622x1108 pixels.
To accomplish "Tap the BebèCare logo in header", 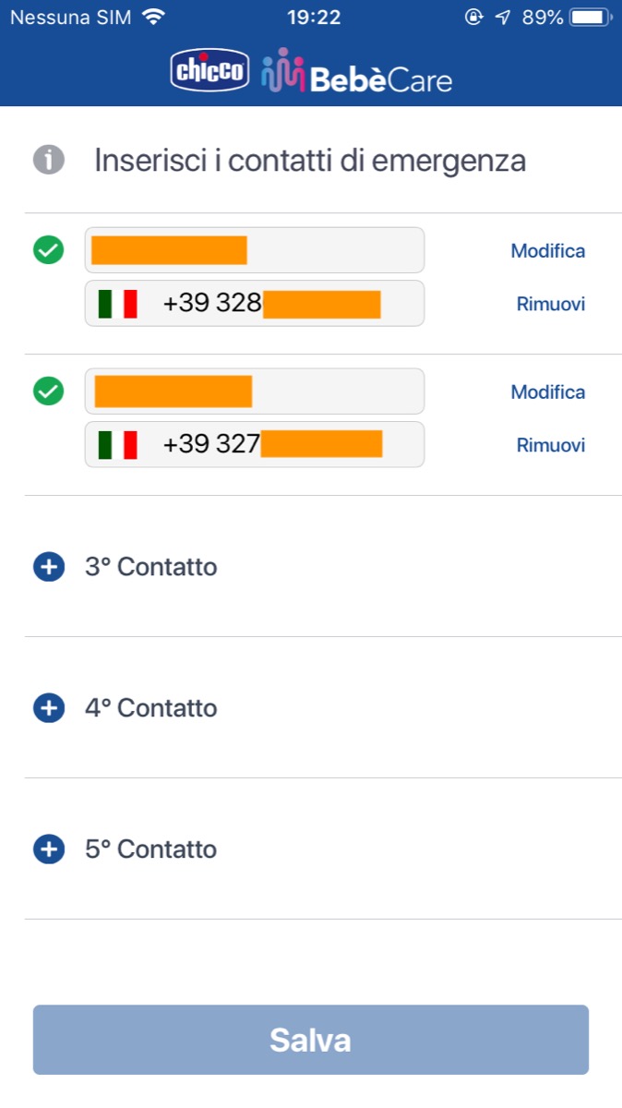I will click(356, 72).
